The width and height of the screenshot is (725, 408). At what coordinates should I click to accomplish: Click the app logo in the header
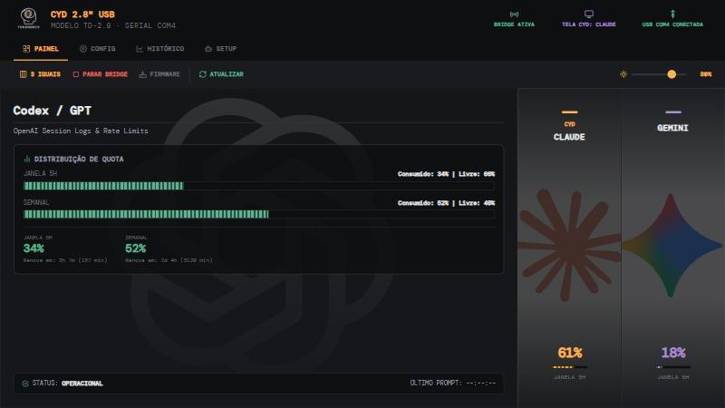pyautogui.click(x=28, y=18)
